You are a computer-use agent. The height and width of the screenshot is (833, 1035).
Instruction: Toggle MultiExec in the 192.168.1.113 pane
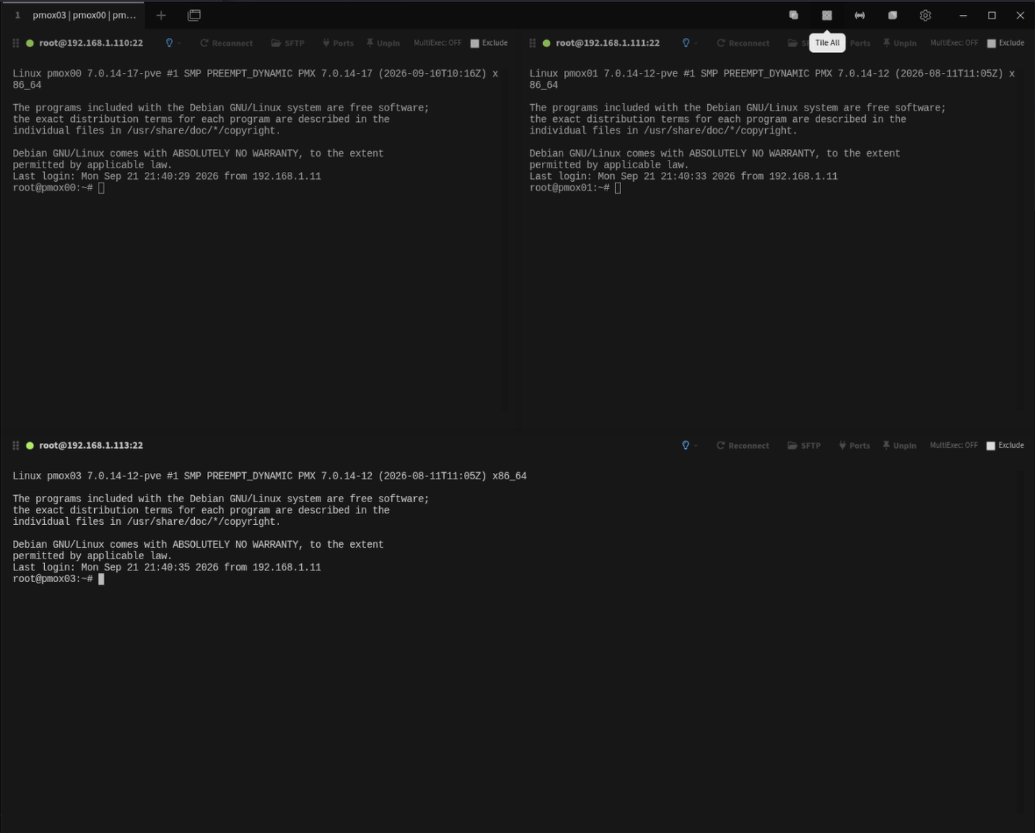(x=954, y=445)
